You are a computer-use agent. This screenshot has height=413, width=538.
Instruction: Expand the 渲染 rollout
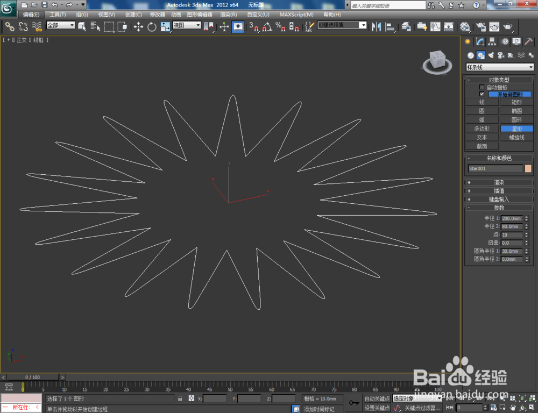pos(499,182)
